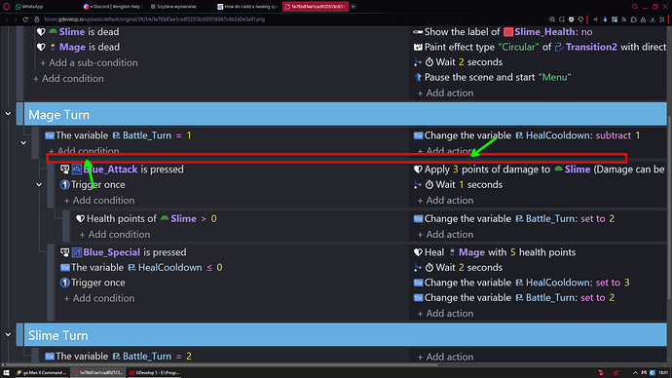Click the variable icon before HealCooldown ≤ 0
The height and width of the screenshot is (378, 672).
[x=65, y=268]
